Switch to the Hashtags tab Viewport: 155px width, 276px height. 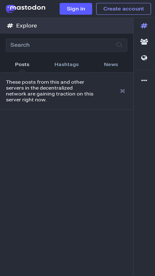(67, 65)
